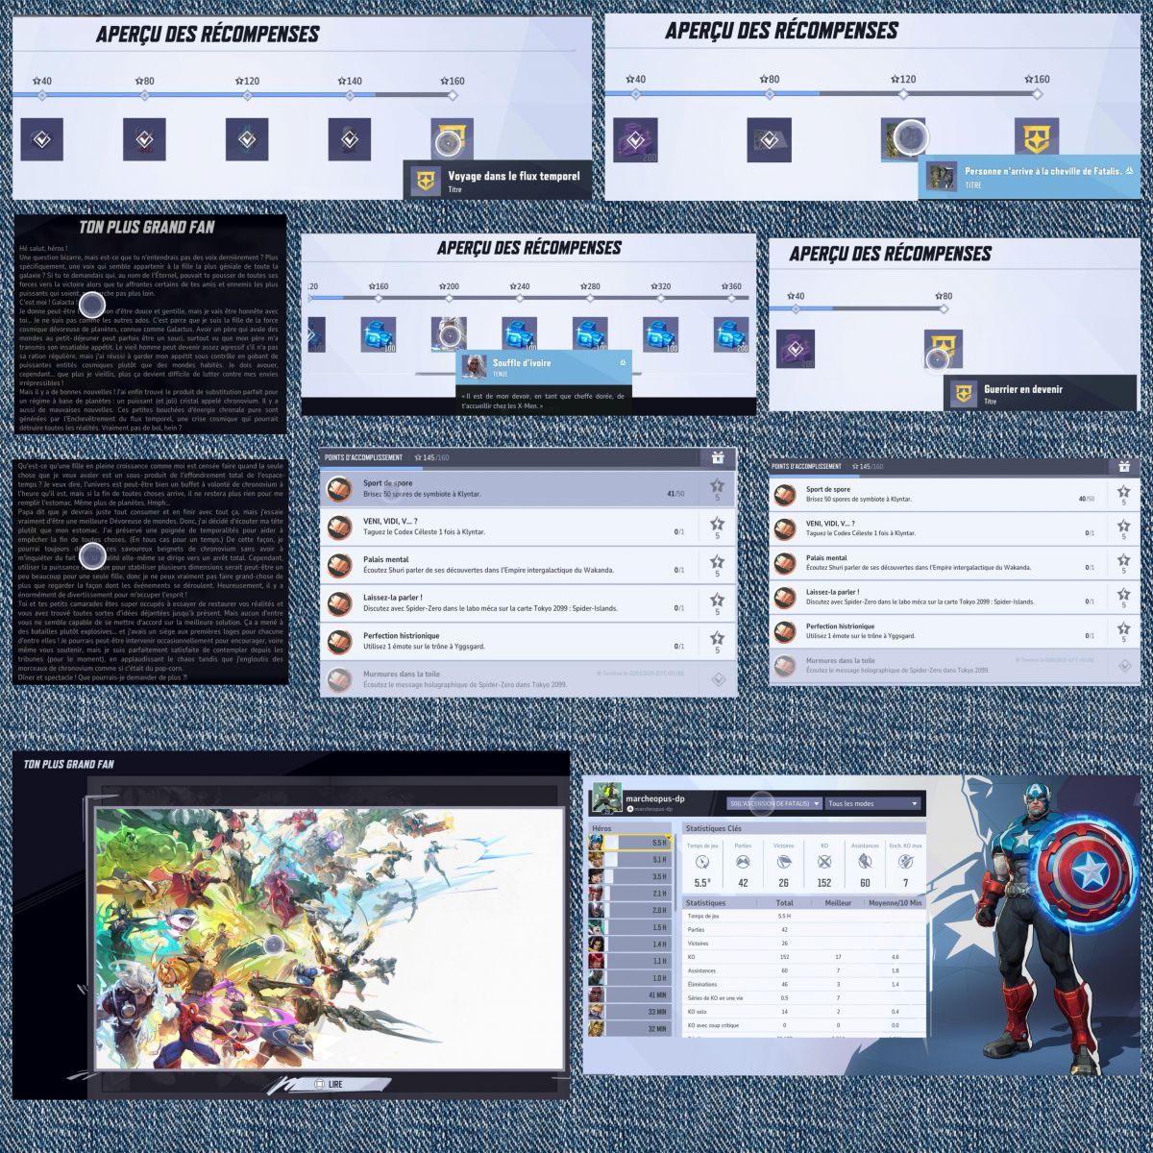Select the 5.1 H hero row
The height and width of the screenshot is (1153, 1153).
point(629,860)
